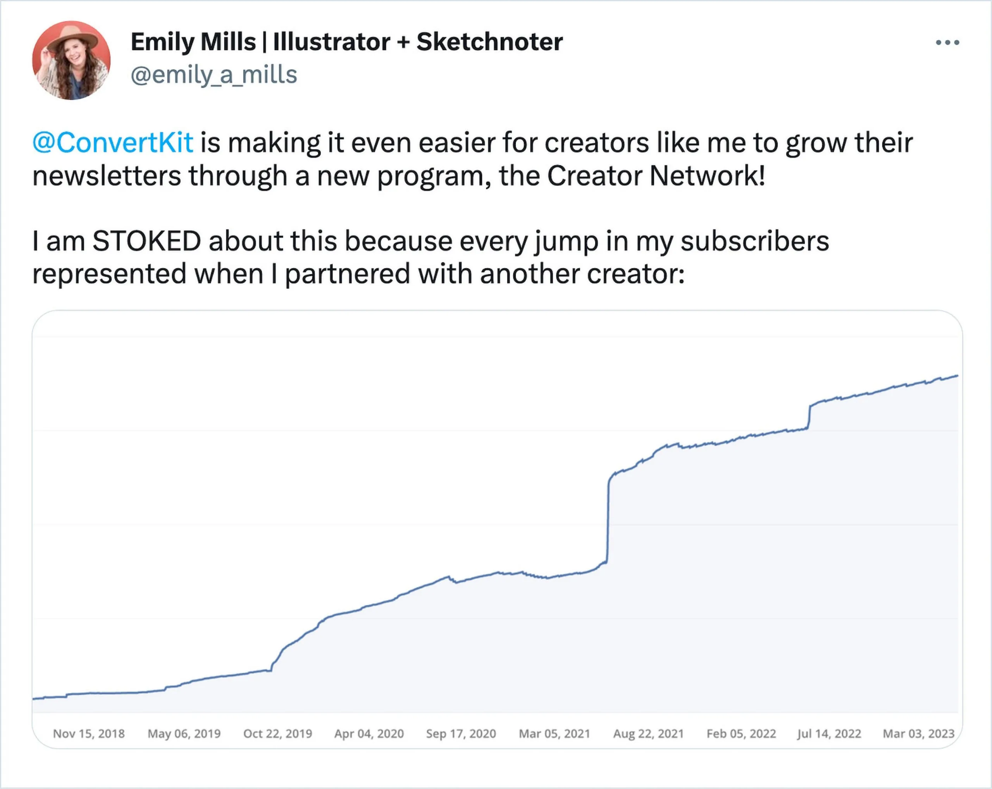Screen dimensions: 992x789
Task: Select the 'May 06, 2019' date label
Action: (x=184, y=733)
